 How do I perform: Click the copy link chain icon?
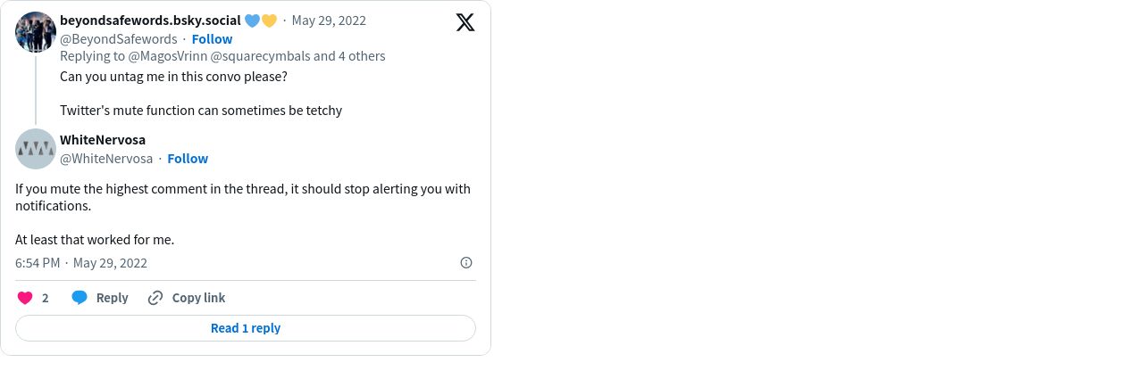point(155,298)
